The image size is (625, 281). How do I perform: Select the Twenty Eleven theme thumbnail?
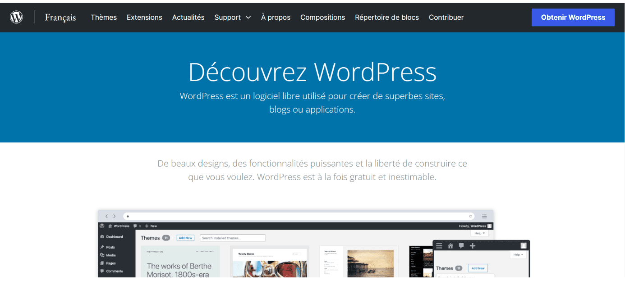270,261
